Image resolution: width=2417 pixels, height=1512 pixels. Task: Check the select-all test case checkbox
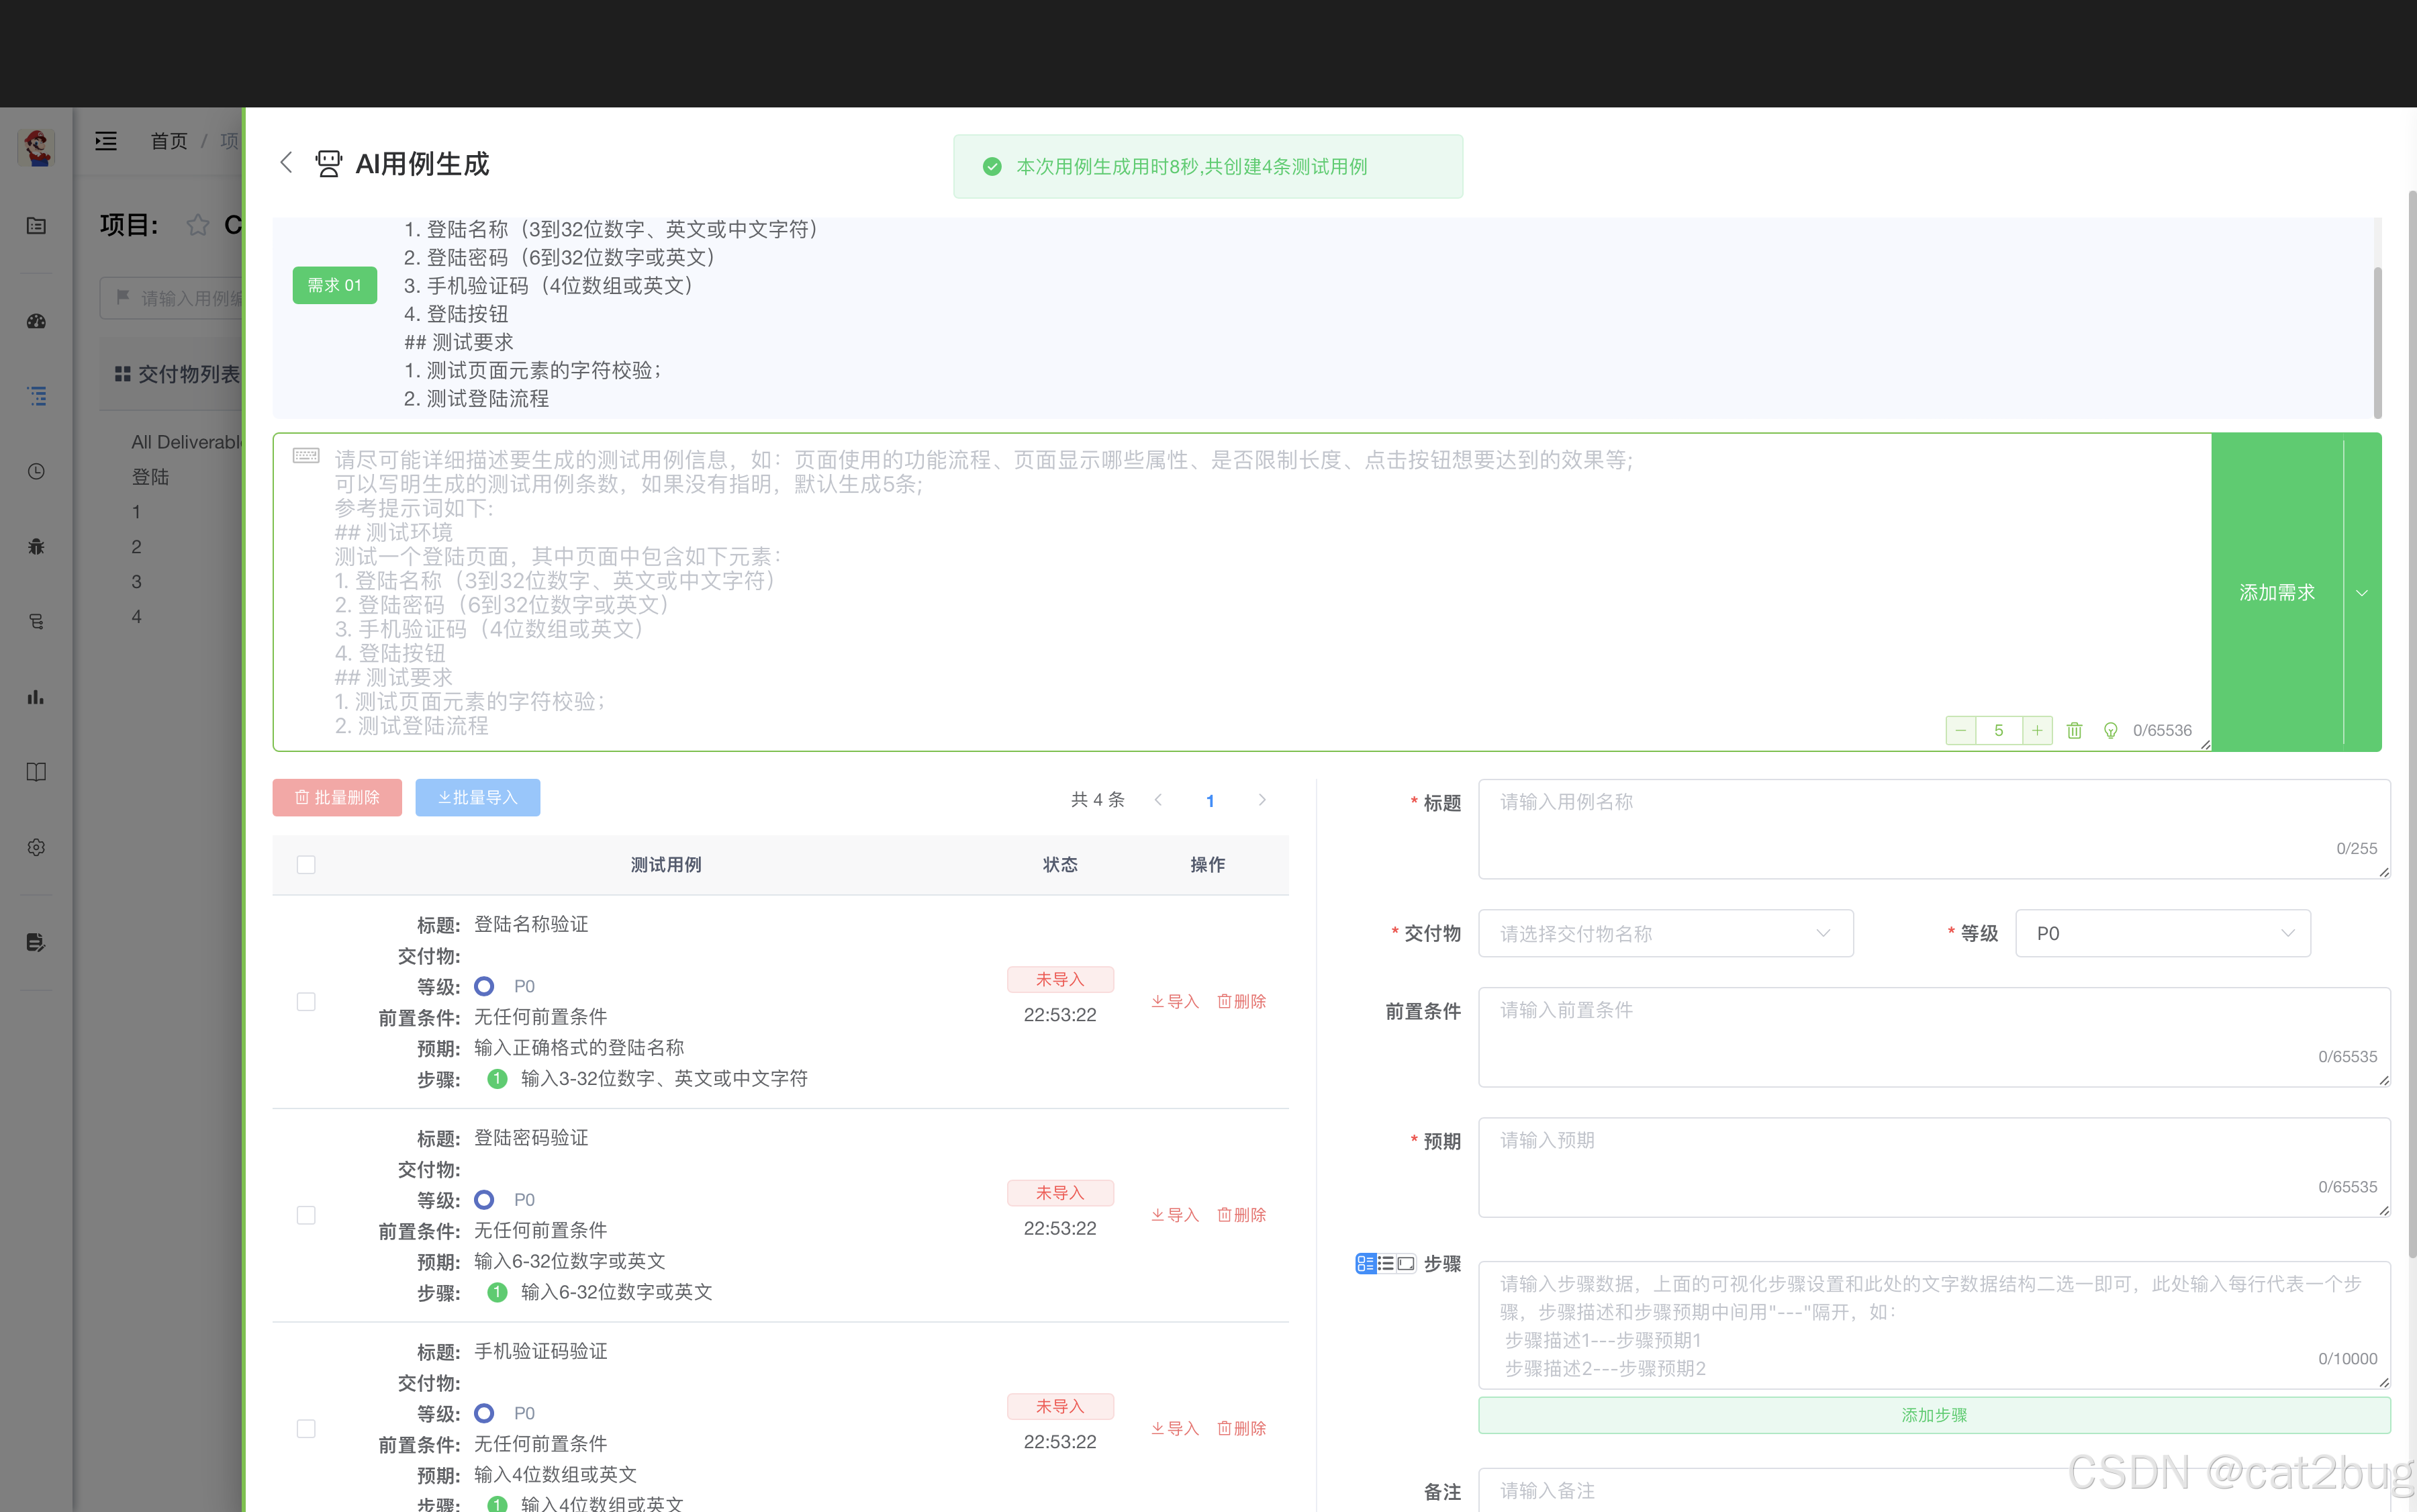[306, 864]
